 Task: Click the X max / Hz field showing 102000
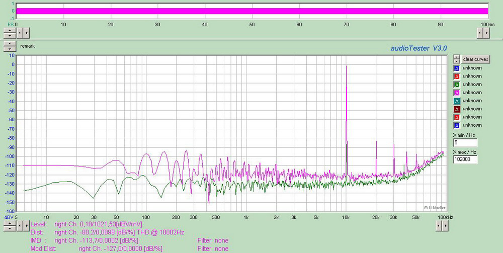(x=465, y=159)
